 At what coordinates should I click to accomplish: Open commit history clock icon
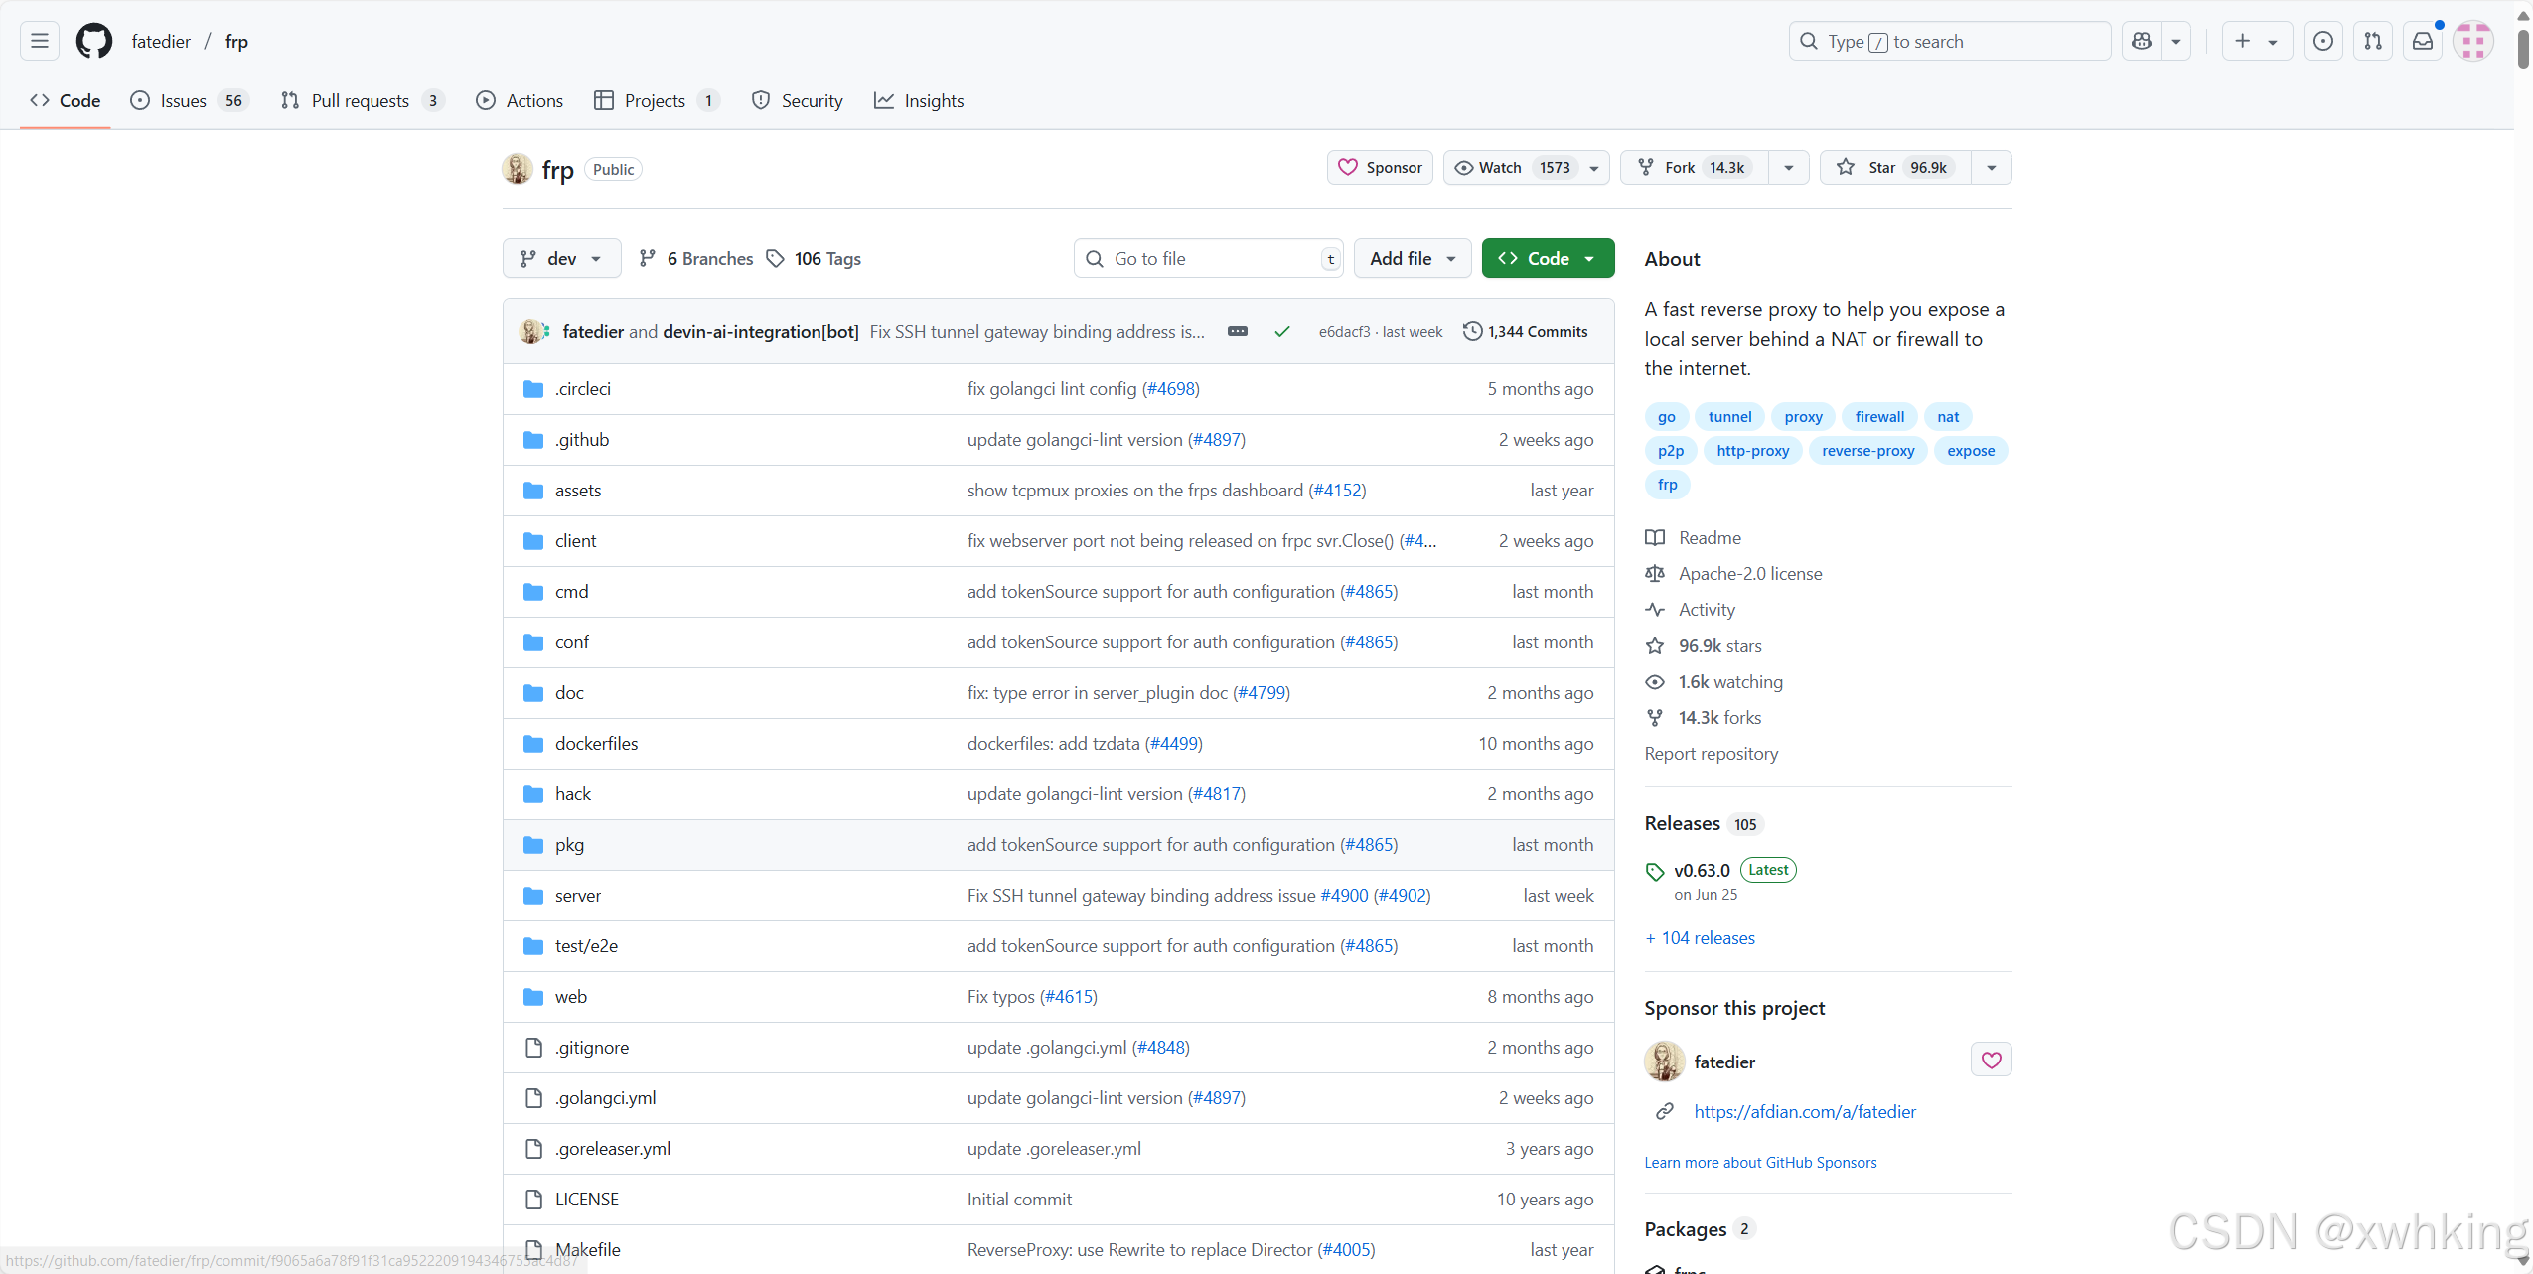pos(1472,331)
